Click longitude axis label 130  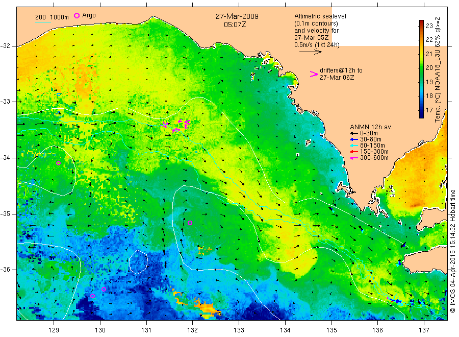tap(100, 330)
